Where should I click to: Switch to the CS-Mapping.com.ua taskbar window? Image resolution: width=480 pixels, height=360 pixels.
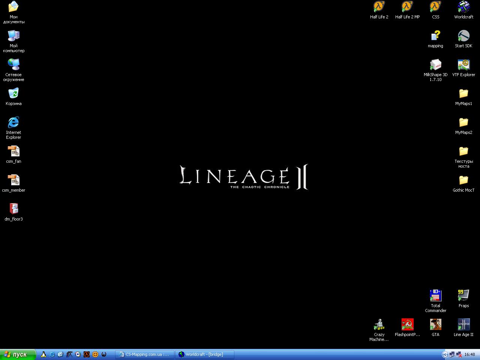point(145,354)
